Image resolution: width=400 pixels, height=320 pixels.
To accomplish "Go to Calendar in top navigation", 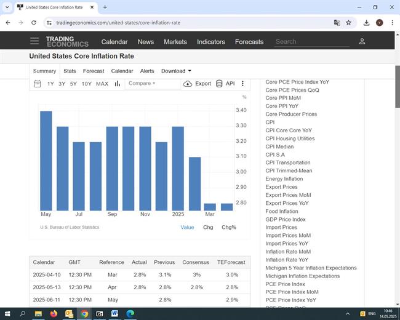I will click(114, 42).
